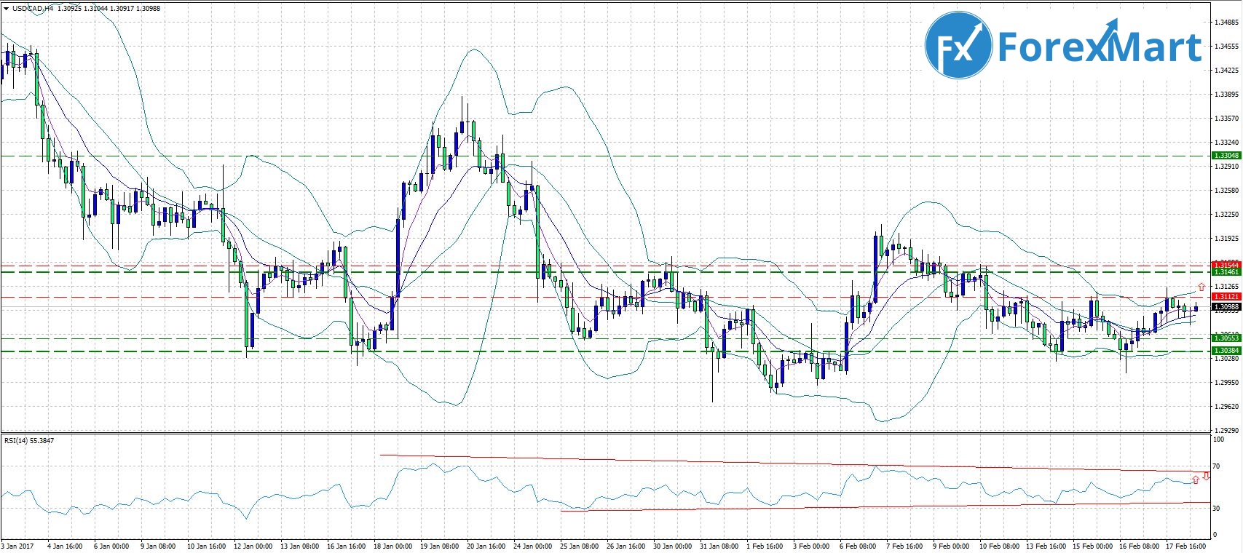Click the RSI 30 oversold level label
The height and width of the screenshot is (553, 1243).
click(1216, 508)
